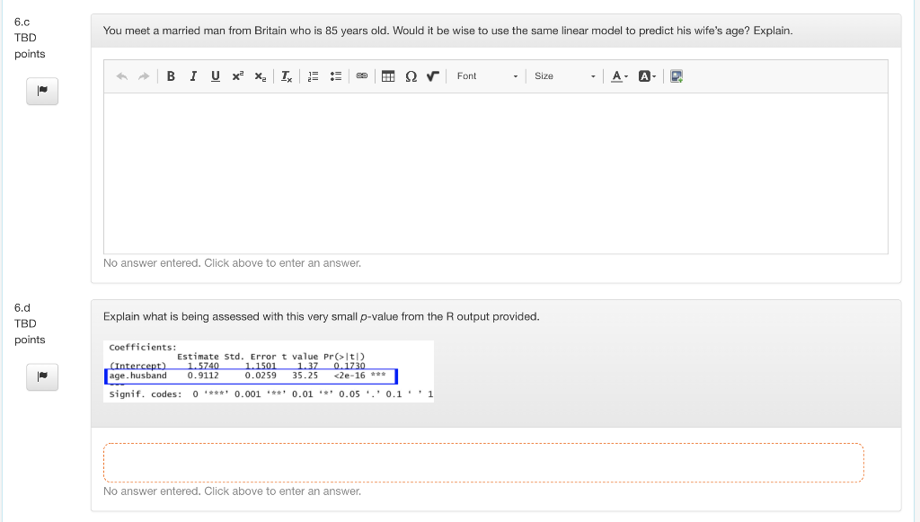
Task: Click the Redo arrow in editor toolbar
Action: tap(144, 76)
